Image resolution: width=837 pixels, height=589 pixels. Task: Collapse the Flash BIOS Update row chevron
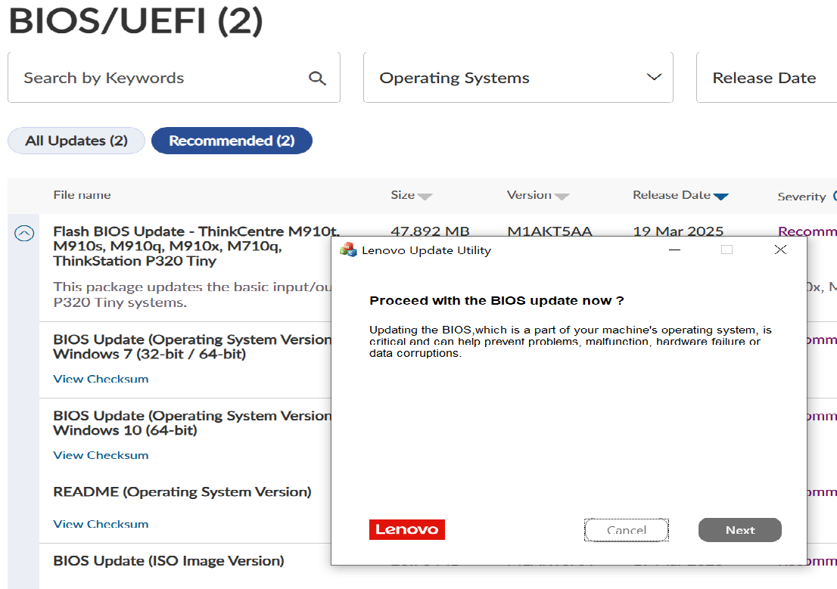[24, 234]
